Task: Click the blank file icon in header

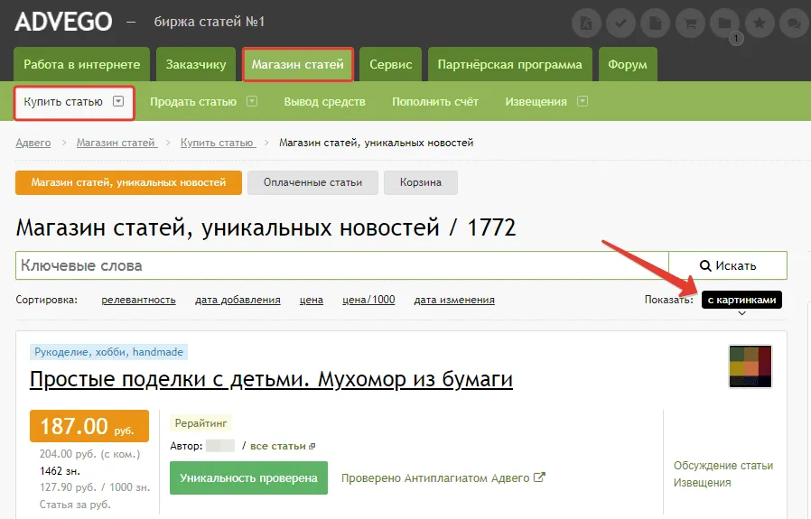Action: point(656,23)
